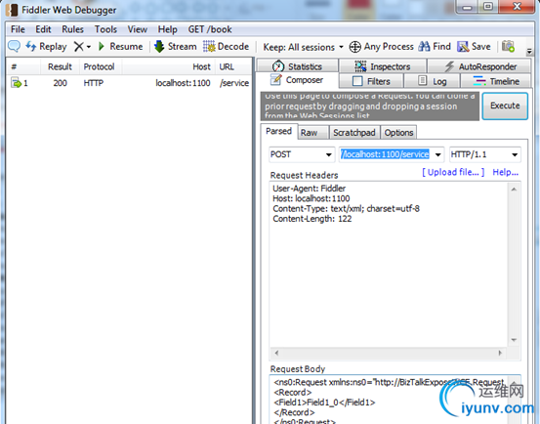Click the Log tab document icon
The width and height of the screenshot is (540, 424).
click(422, 81)
